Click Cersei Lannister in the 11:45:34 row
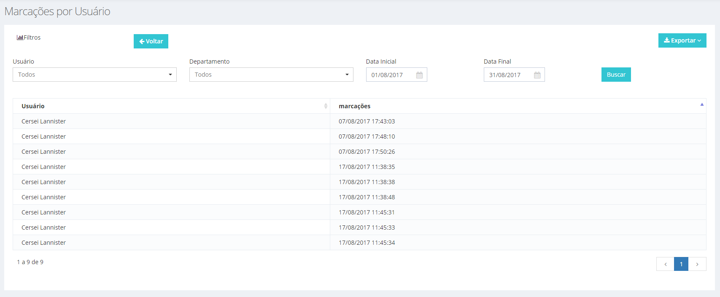Screen dimensions: 720x297 pyautogui.click(x=43, y=243)
